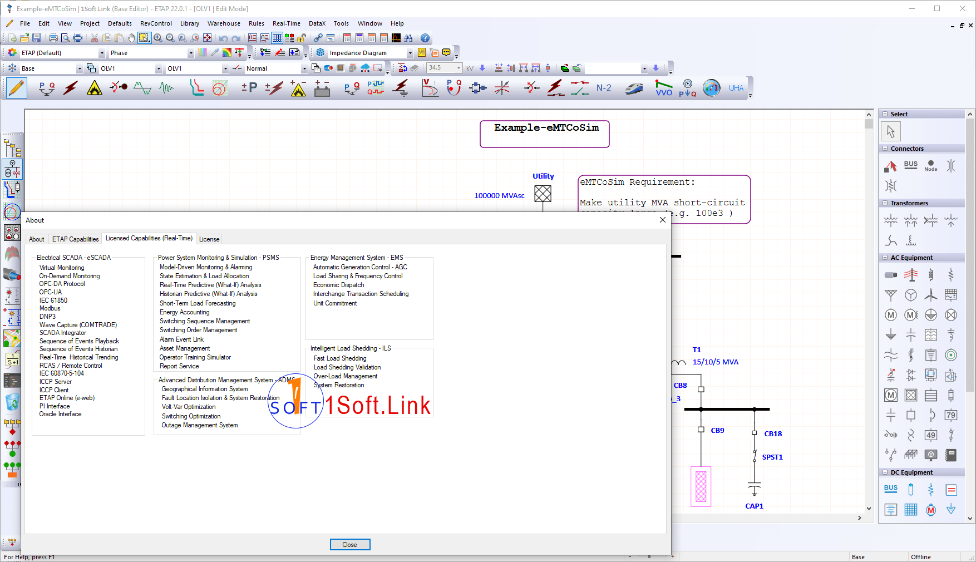Open UHA analysis mode icon
The height and width of the screenshot is (562, 976).
click(x=736, y=88)
